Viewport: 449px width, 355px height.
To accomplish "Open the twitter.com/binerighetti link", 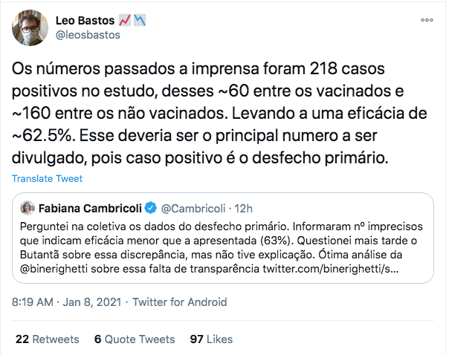I will tap(331, 269).
